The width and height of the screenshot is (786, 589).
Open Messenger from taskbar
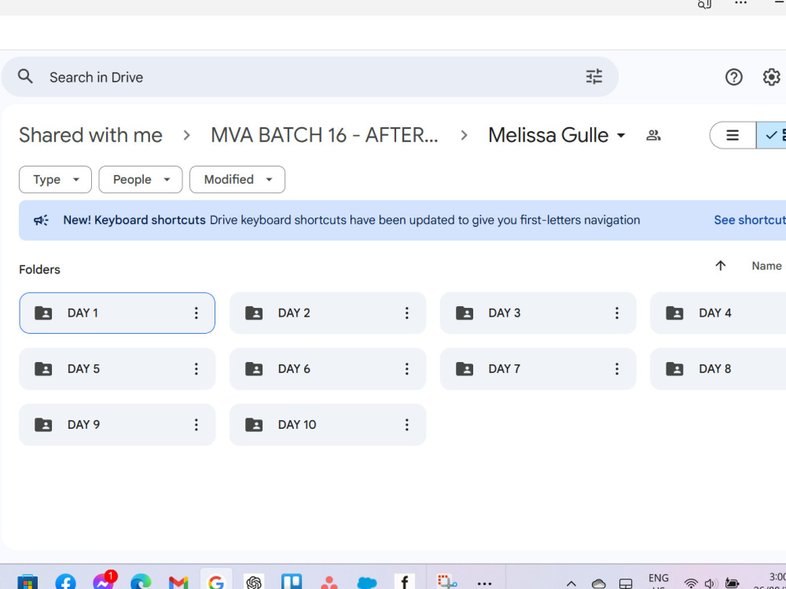(104, 581)
